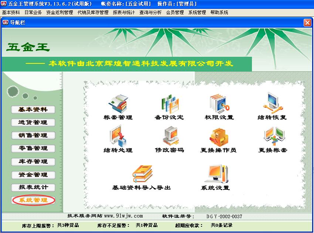Select the 销售管理 sidebar button

[x=33, y=135]
